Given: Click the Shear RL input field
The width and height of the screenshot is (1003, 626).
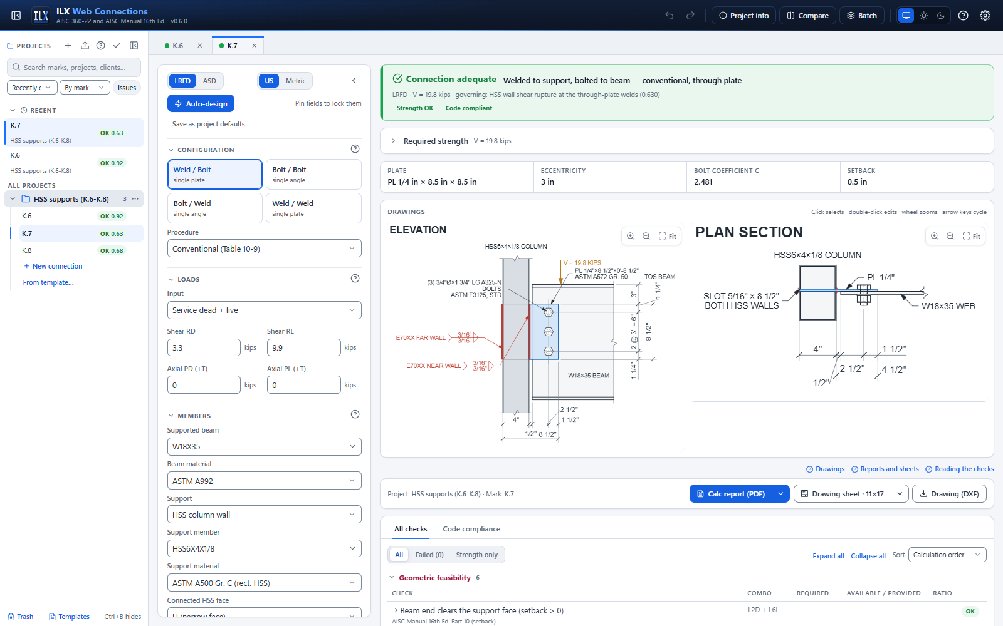Looking at the screenshot, I should [304, 347].
